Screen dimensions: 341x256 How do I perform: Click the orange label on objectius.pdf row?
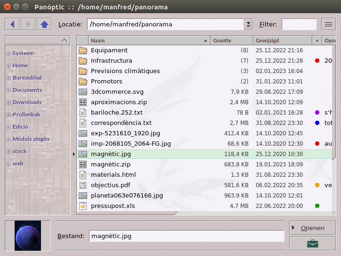[x=317, y=185]
